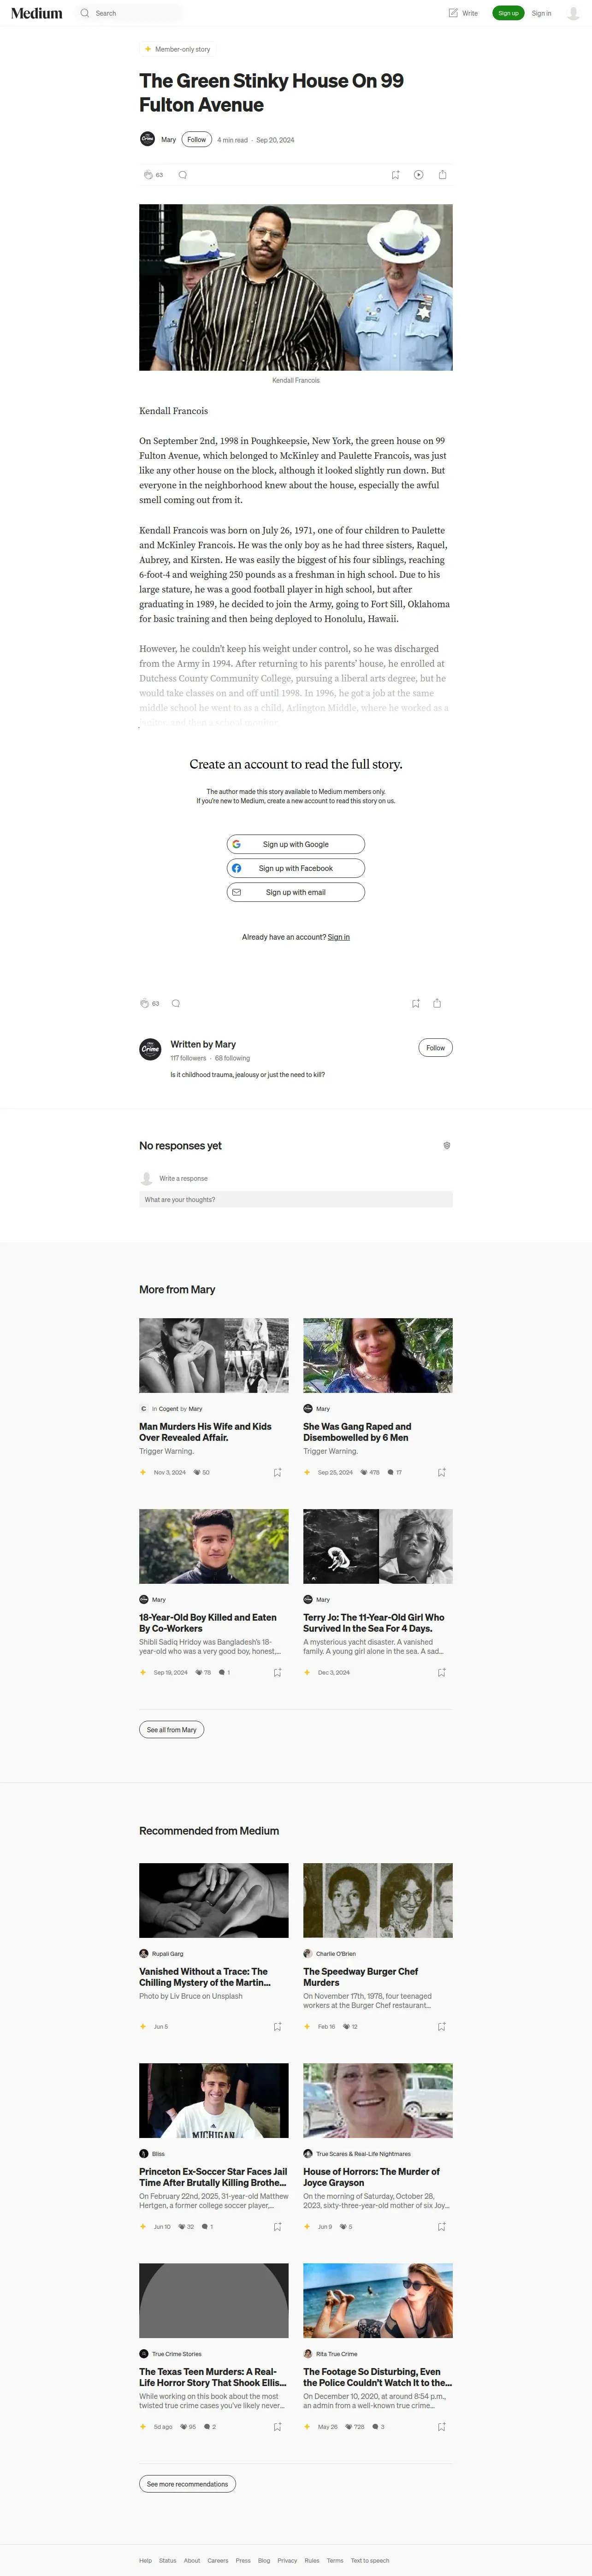Select Sign up with email
The image size is (592, 2576).
pyautogui.click(x=296, y=892)
